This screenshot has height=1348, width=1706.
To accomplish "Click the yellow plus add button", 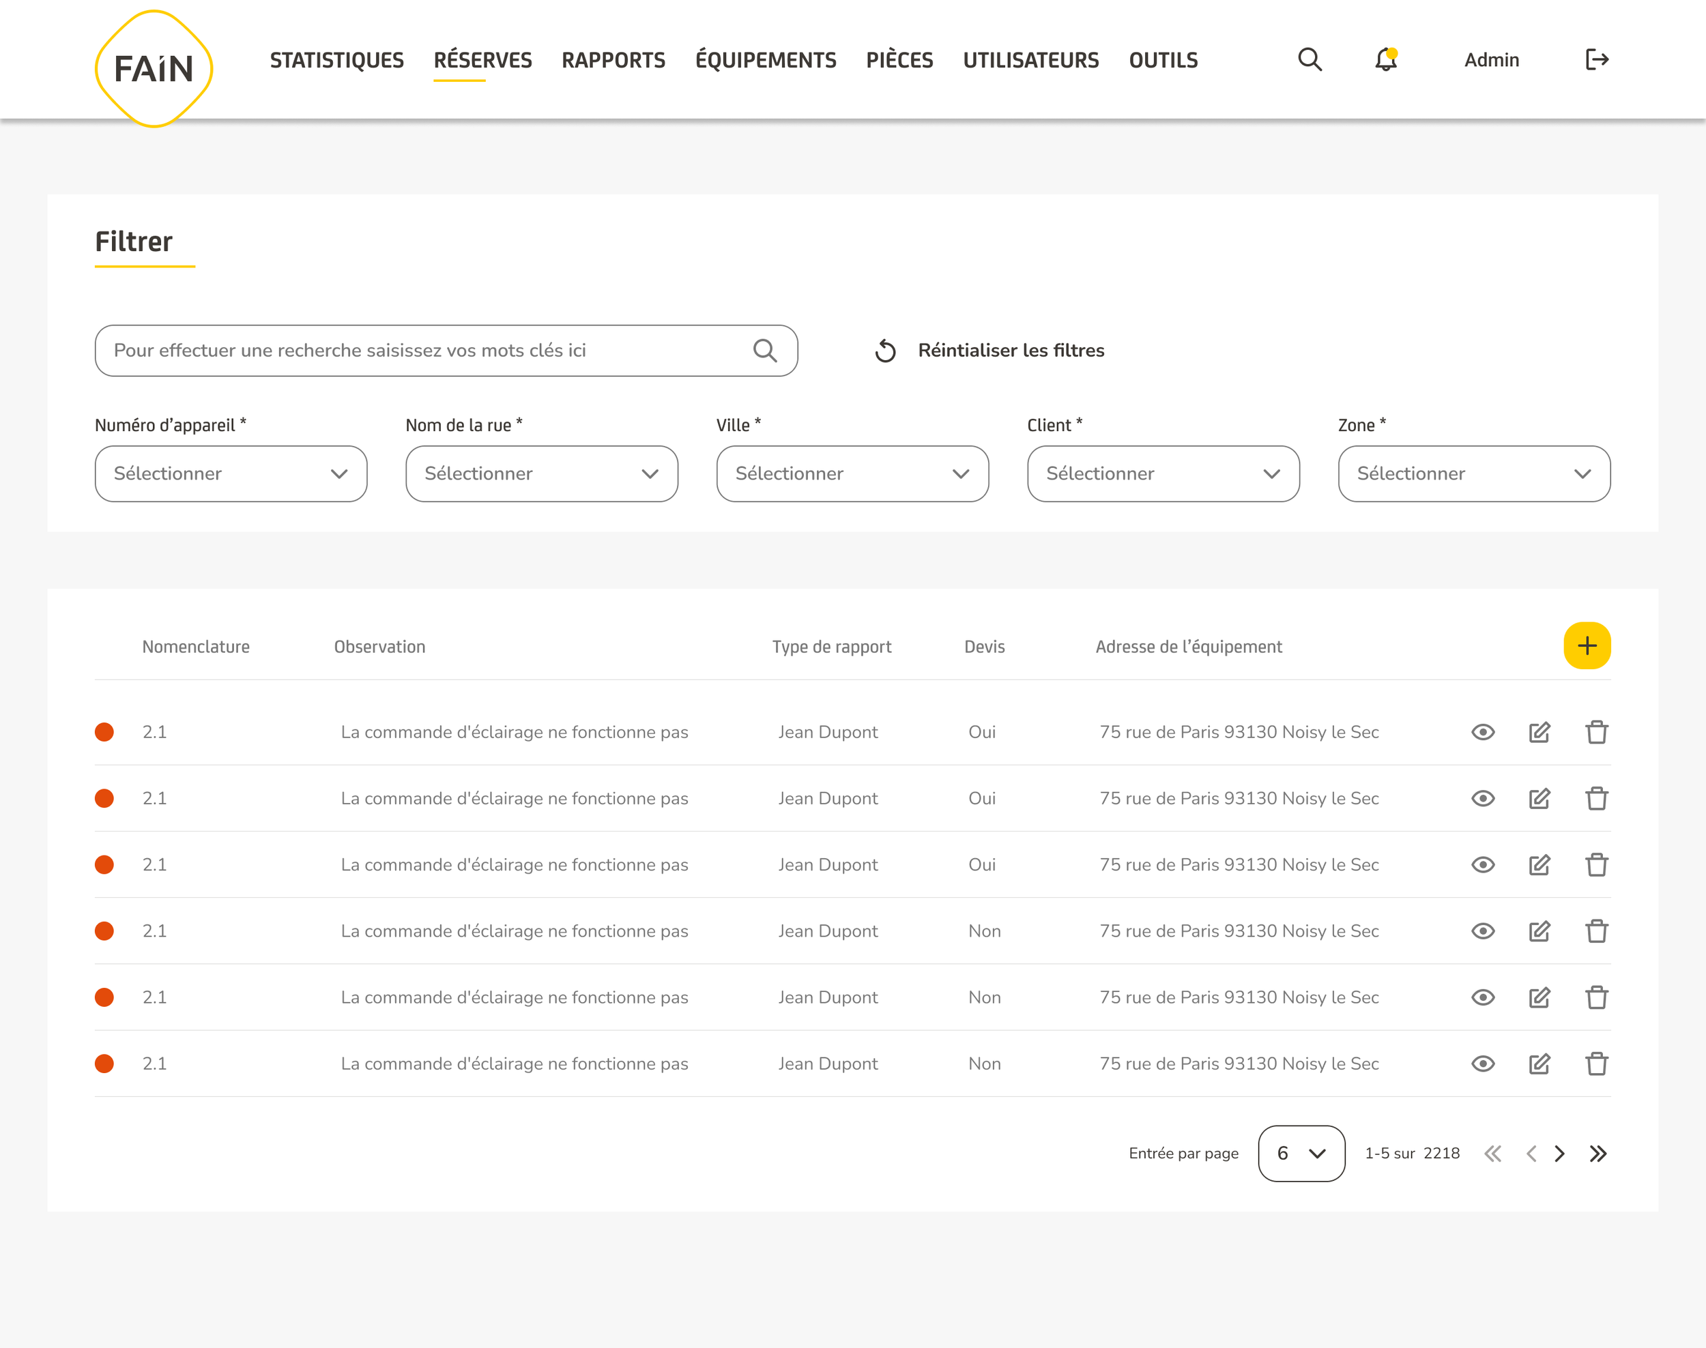I will pyautogui.click(x=1587, y=645).
